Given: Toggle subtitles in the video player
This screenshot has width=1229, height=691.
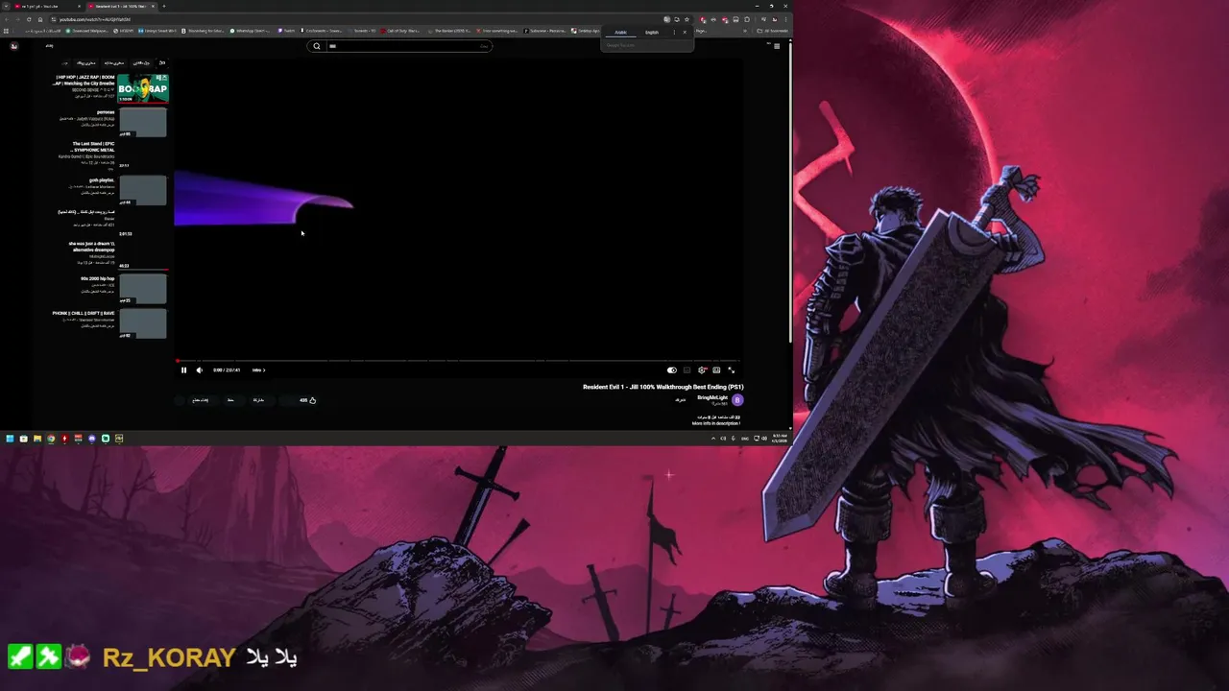Looking at the screenshot, I should 687,369.
